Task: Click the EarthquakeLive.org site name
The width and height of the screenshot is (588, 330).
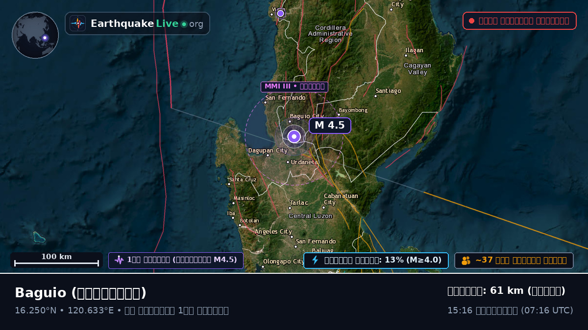Action: tap(147, 23)
